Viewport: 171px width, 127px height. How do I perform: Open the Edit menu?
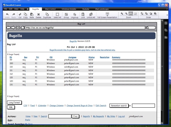point(10,9)
